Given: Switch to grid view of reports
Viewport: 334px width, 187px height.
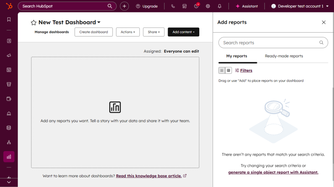Looking at the screenshot, I should tap(229, 70).
